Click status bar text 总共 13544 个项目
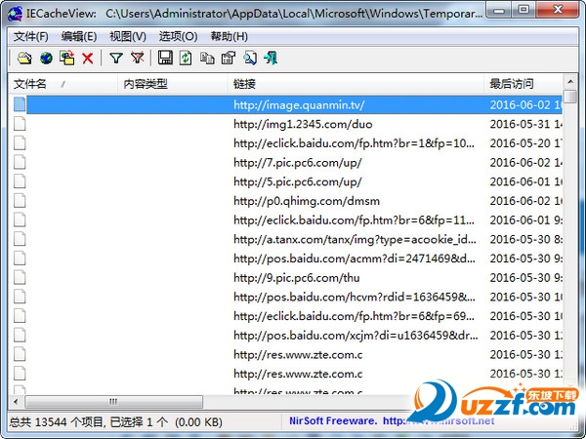The width and height of the screenshot is (586, 439). [56, 422]
